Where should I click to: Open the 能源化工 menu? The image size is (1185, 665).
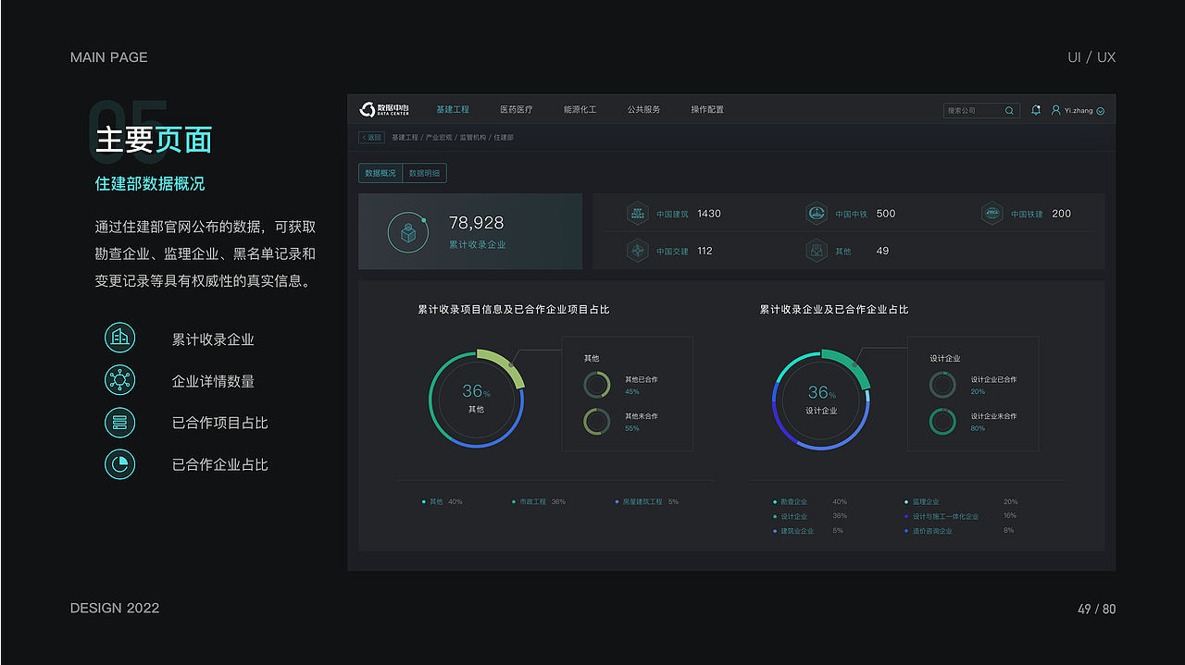click(580, 110)
